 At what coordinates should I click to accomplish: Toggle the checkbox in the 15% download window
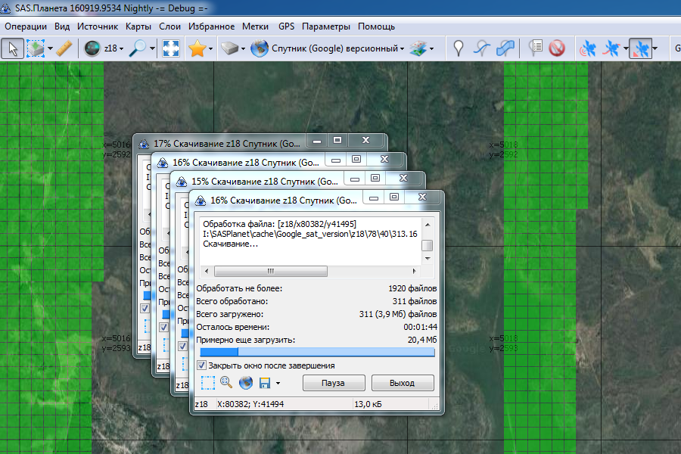pyautogui.click(x=182, y=345)
